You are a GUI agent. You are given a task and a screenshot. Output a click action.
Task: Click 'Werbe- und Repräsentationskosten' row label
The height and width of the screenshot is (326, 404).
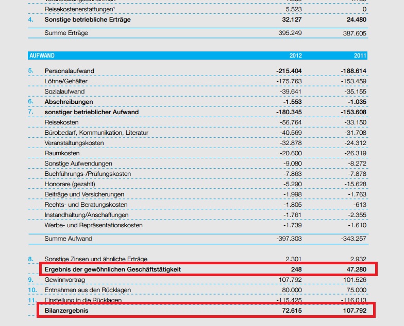(94, 225)
